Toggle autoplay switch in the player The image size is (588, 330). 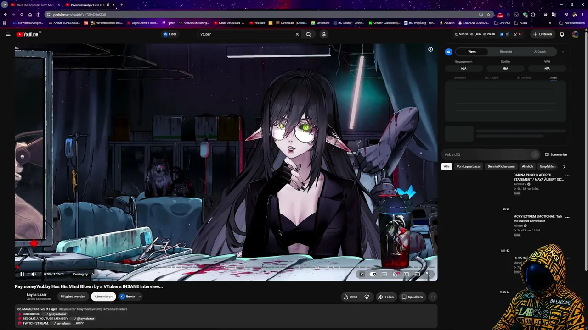point(373,274)
